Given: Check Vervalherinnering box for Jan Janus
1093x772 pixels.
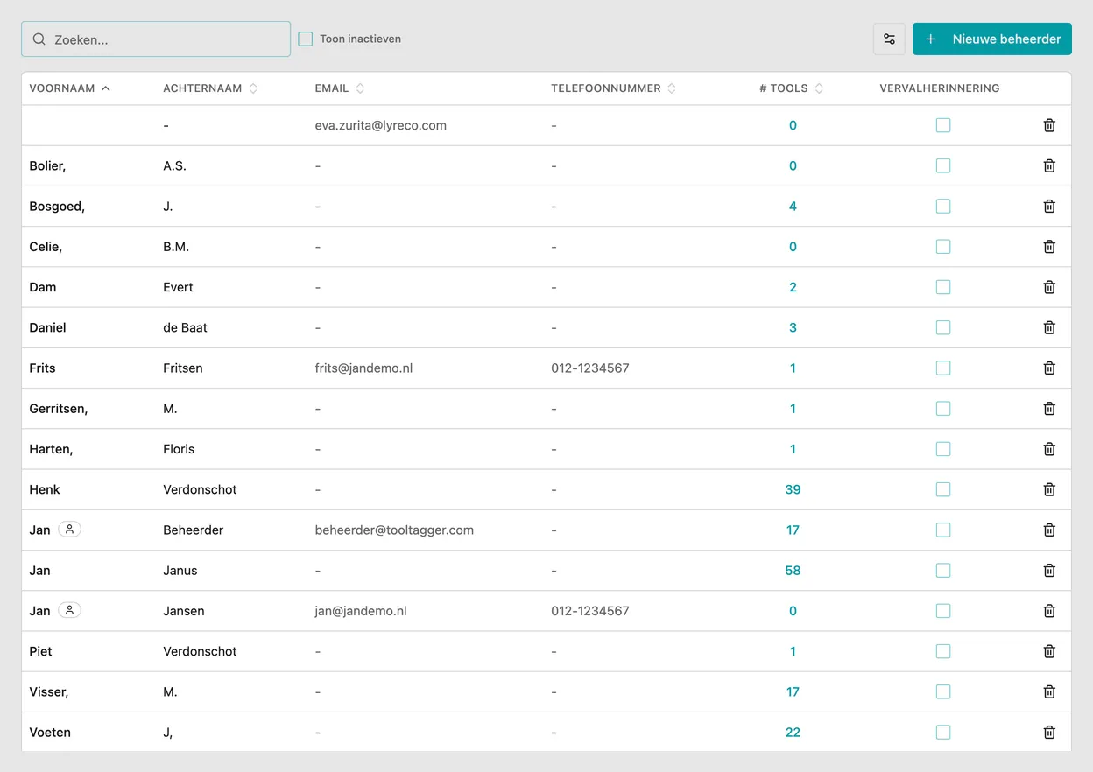Looking at the screenshot, I should click(943, 571).
